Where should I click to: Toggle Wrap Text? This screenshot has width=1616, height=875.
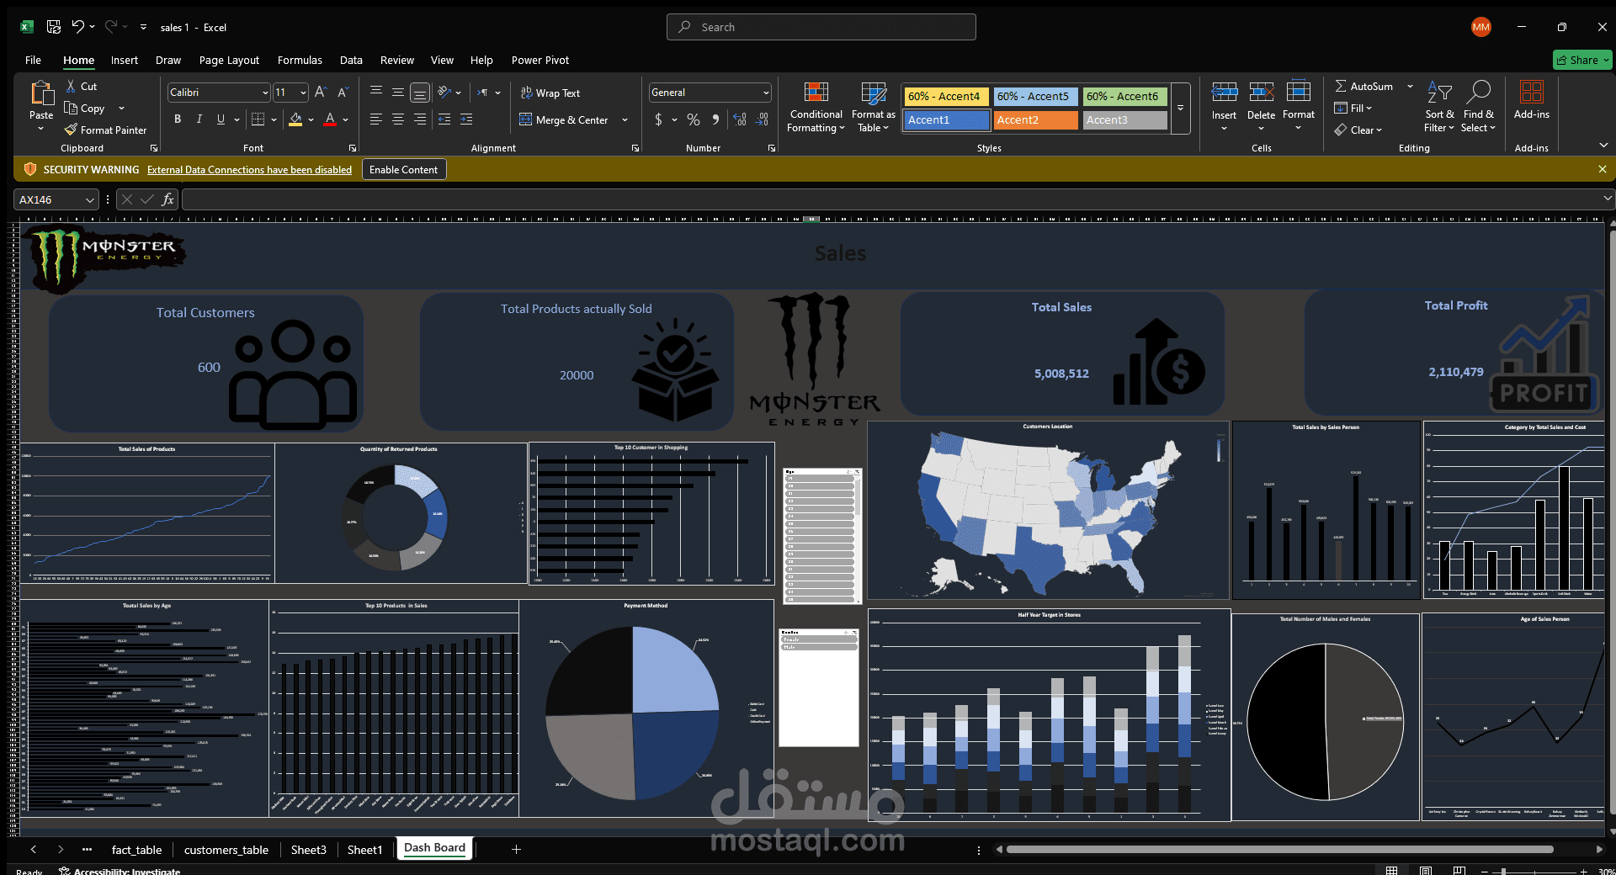click(x=550, y=93)
